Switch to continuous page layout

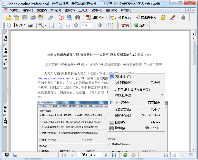click(174, 155)
